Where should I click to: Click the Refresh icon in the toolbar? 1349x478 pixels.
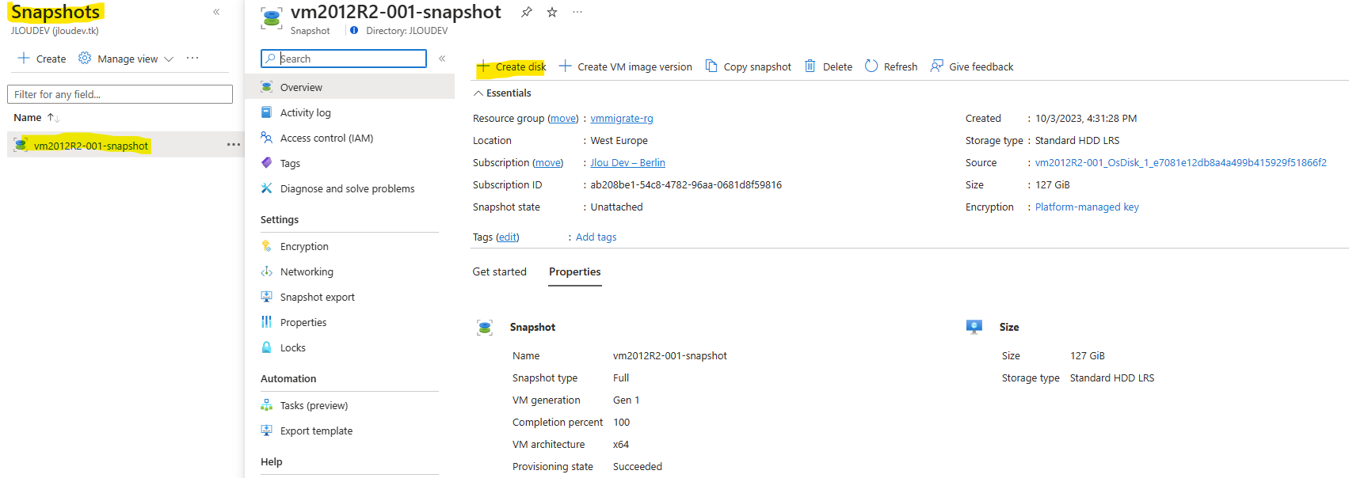(871, 66)
